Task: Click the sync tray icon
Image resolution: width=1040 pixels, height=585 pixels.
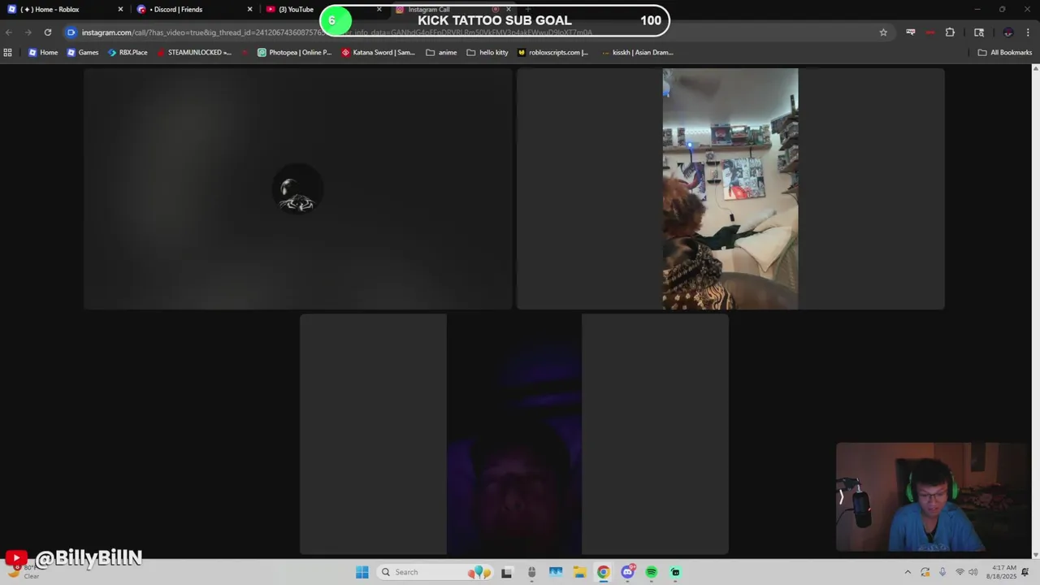Action: coord(925,572)
